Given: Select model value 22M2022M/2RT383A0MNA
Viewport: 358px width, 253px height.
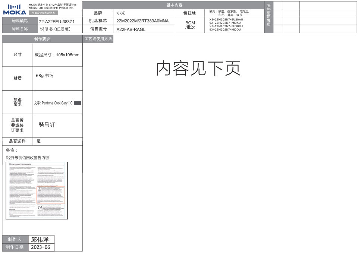Looking at the screenshot, I should point(142,21).
